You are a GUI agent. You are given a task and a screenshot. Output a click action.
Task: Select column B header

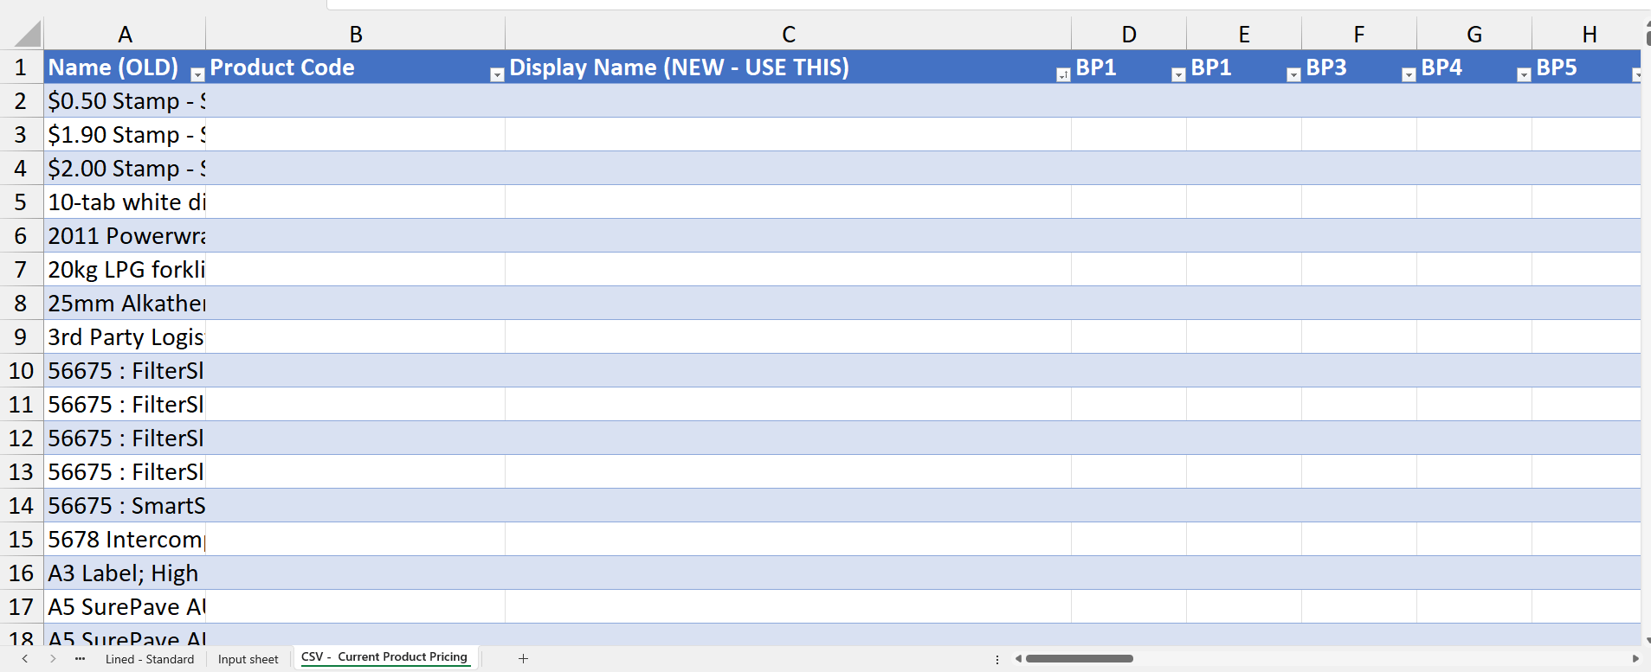[x=356, y=35]
